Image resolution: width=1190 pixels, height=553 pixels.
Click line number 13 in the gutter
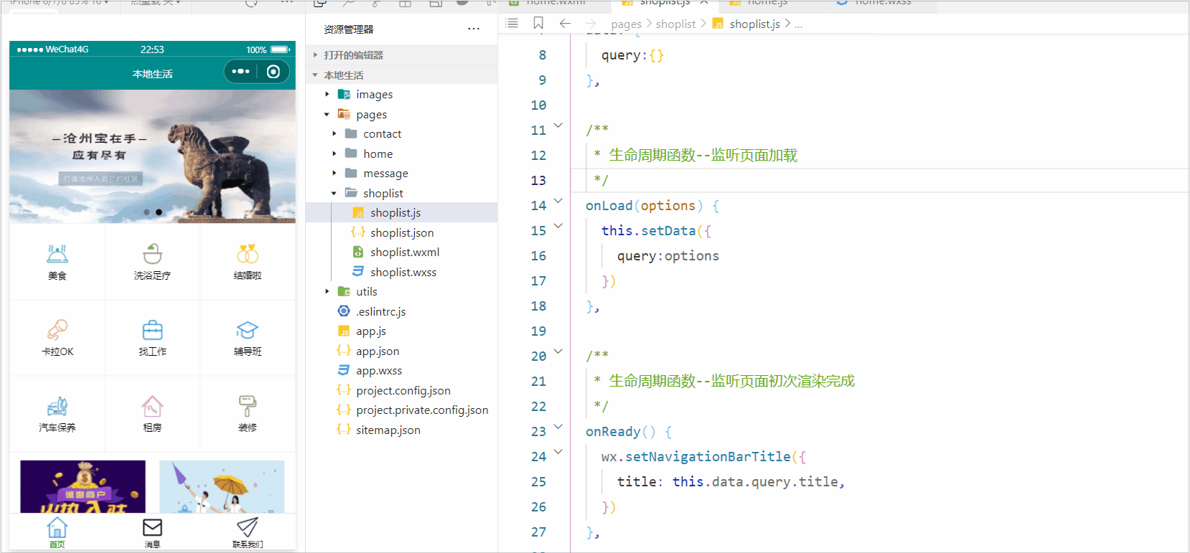pos(538,181)
